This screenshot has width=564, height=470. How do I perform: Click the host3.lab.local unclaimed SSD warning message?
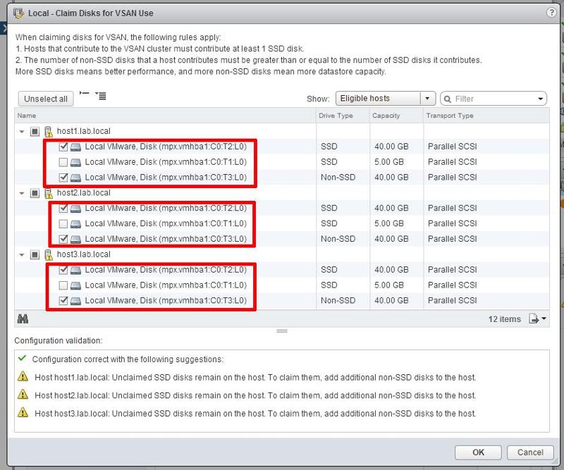[255, 413]
